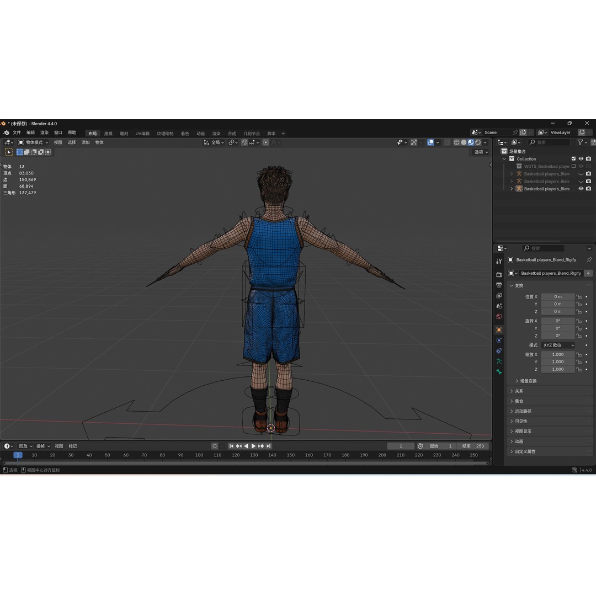Open the Object Mode dropdown
596x596 pixels.
coord(34,142)
